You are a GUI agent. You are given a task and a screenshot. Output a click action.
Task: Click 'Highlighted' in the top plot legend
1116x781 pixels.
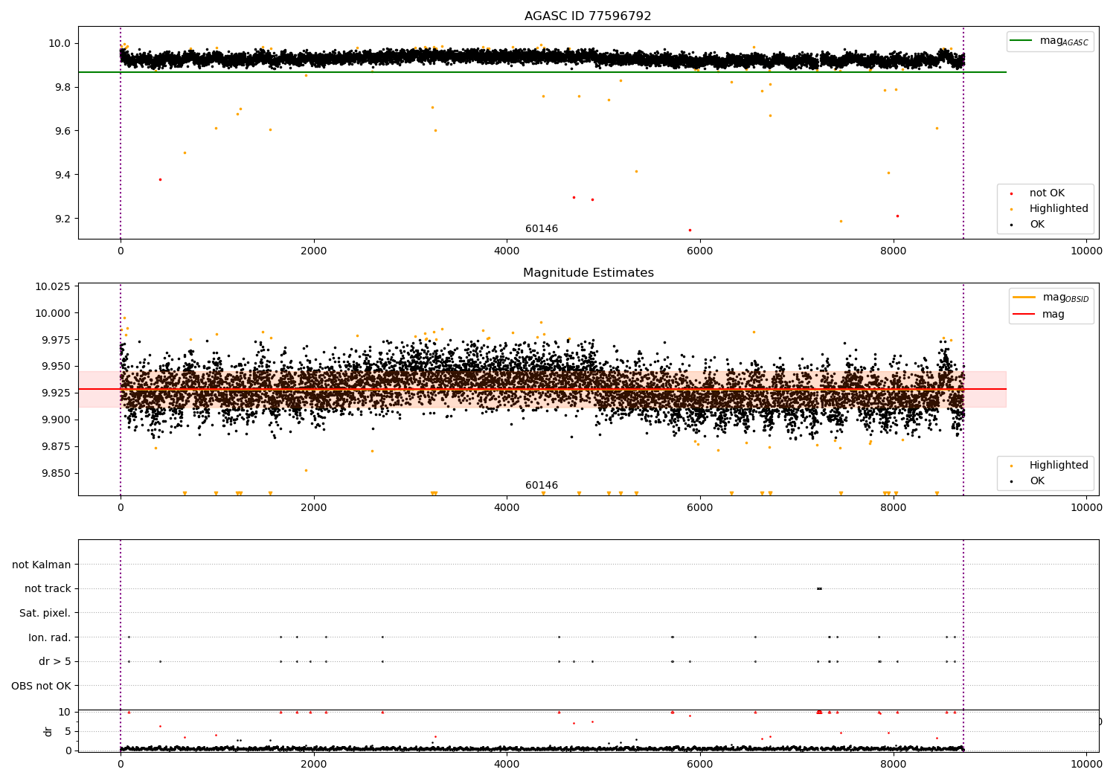coord(1059,208)
